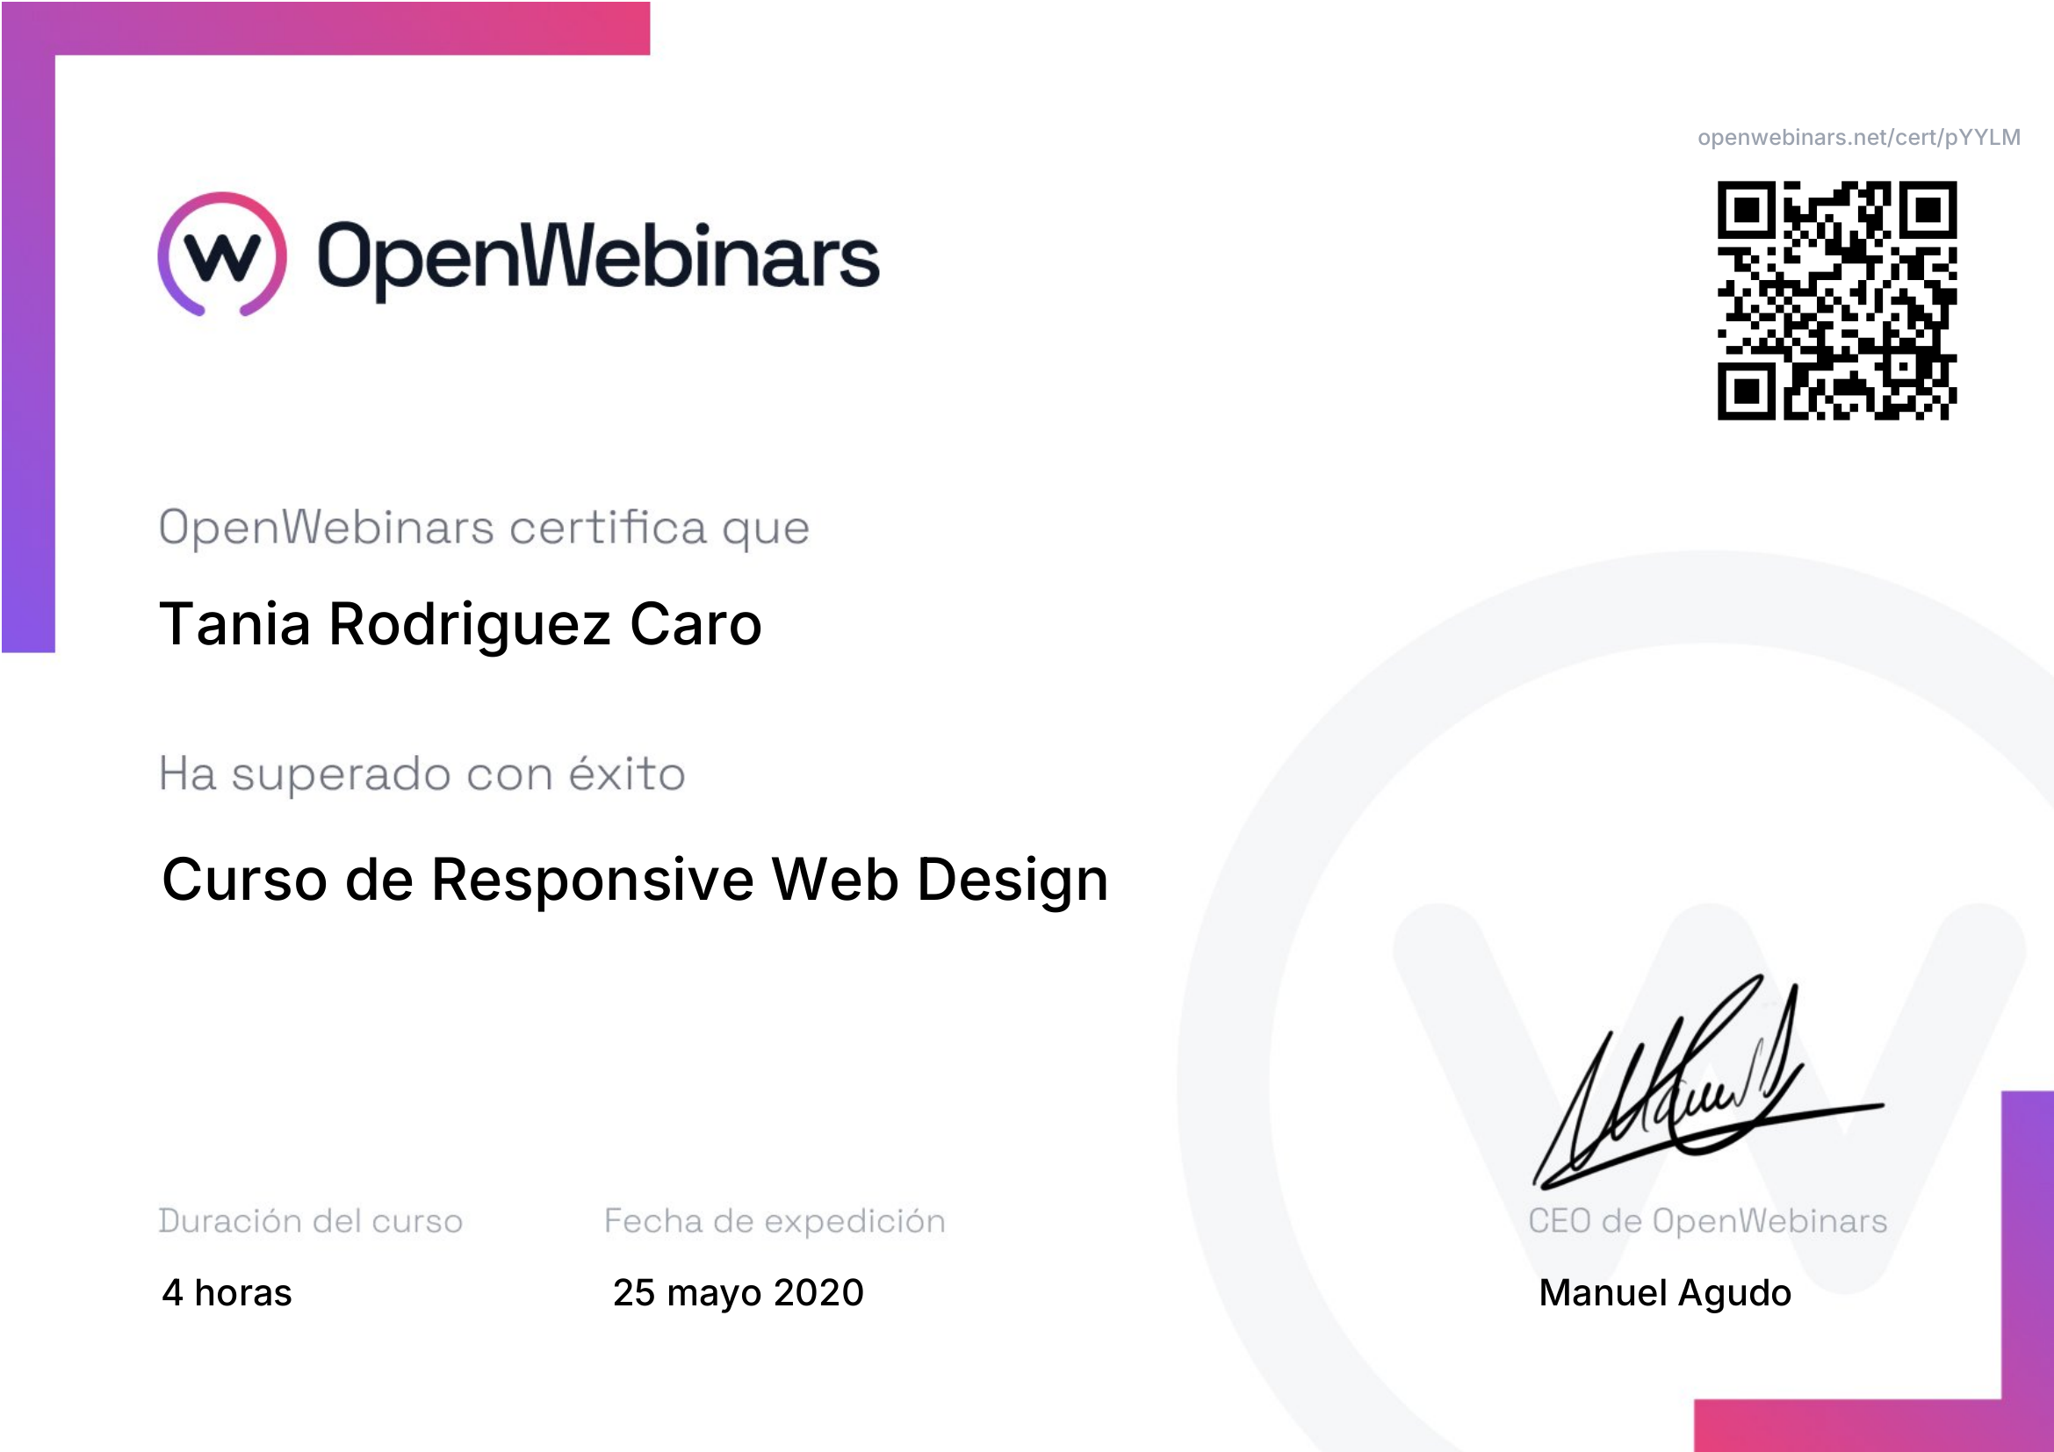
Task: Click the text "Ha superado con éxito"
Action: [422, 774]
